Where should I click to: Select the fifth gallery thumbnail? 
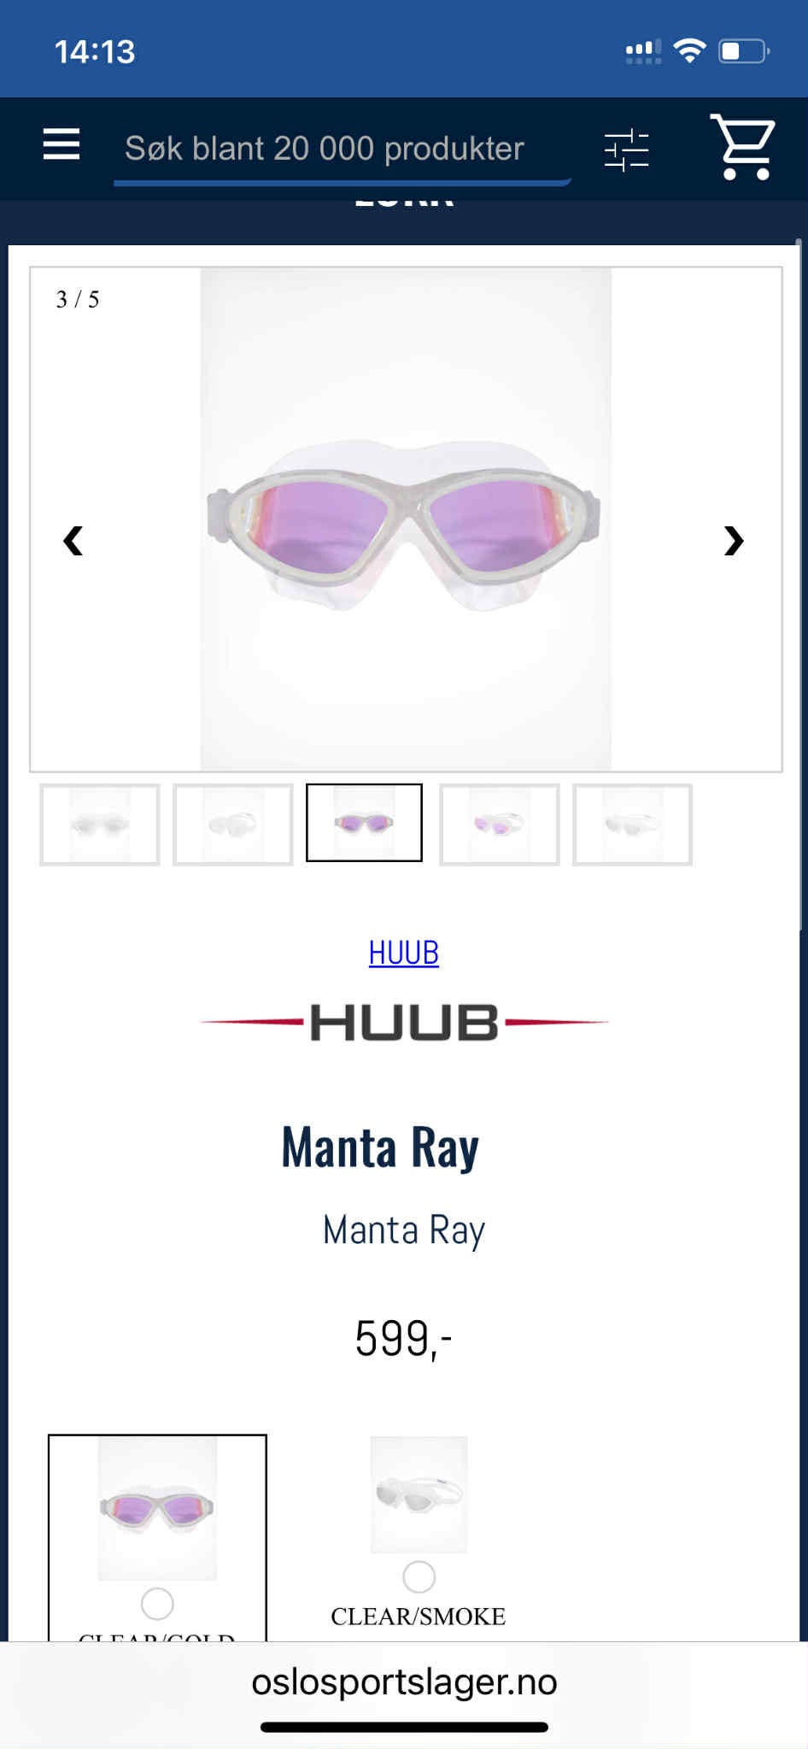pyautogui.click(x=632, y=825)
